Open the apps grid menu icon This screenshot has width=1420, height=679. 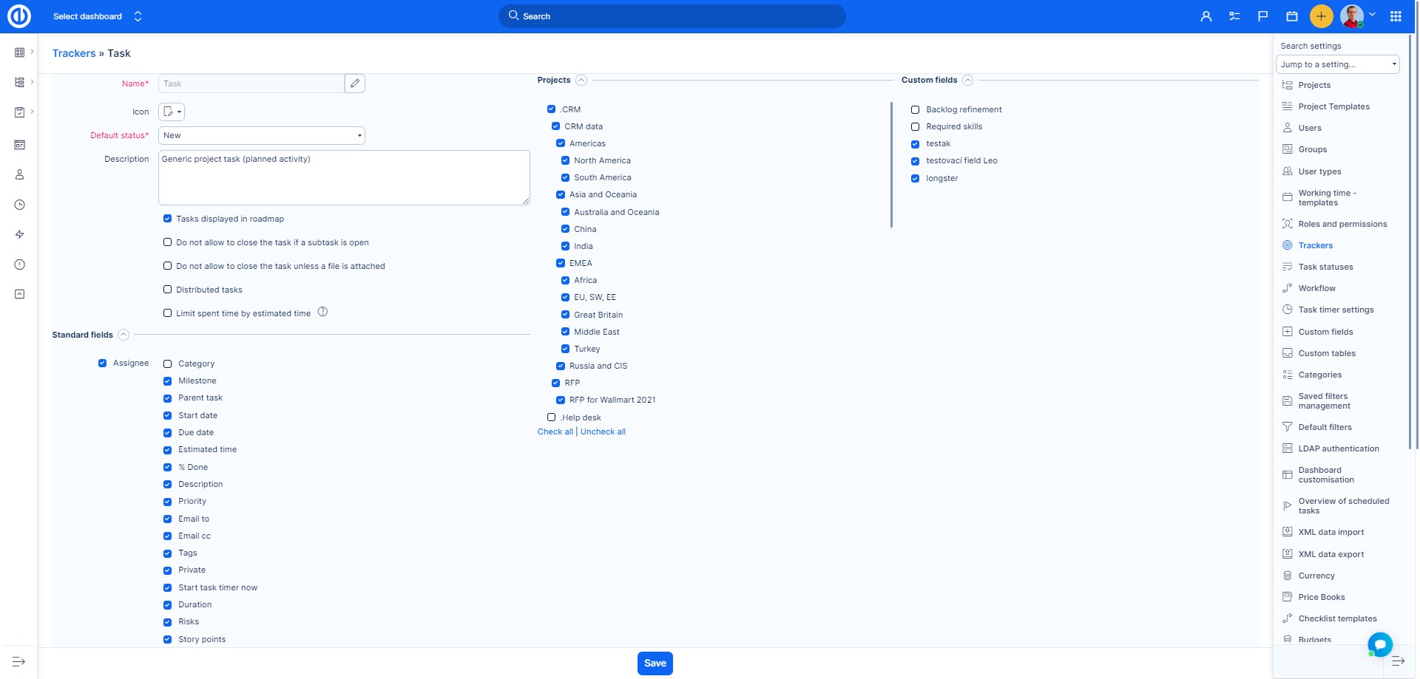1396,16
